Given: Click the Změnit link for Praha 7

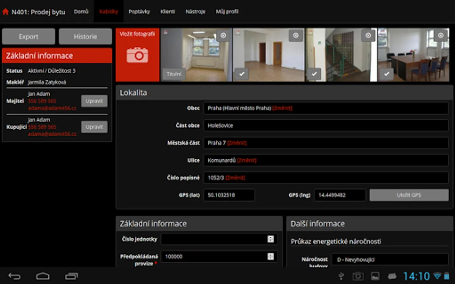Looking at the screenshot, I should click(237, 143).
